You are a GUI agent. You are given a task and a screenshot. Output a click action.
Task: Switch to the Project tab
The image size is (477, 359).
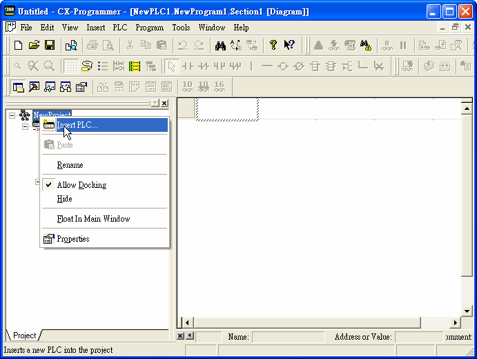pyautogui.click(x=24, y=336)
